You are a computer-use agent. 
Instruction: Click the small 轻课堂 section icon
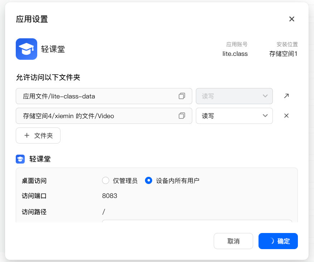click(20, 159)
